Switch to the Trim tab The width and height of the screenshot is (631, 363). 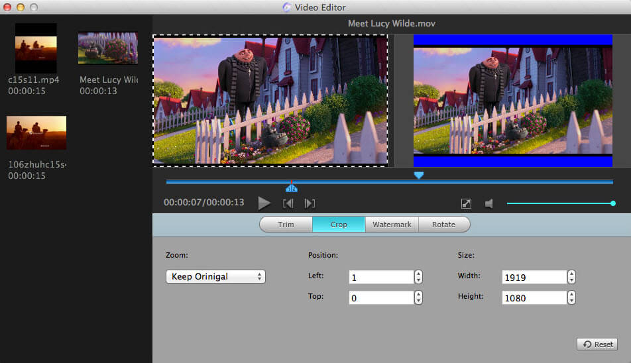286,225
